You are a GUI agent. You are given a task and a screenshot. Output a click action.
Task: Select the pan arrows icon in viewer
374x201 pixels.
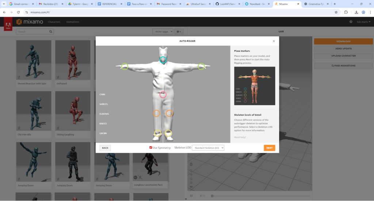click(191, 174)
